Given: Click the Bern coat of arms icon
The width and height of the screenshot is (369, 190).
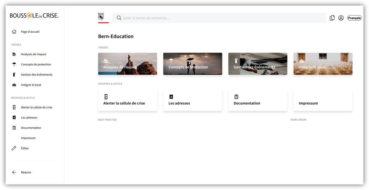Looking at the screenshot, I should tap(101, 17).
